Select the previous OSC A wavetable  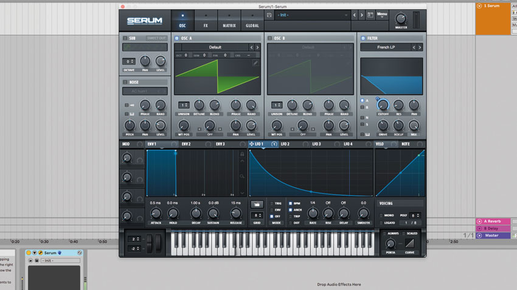(x=251, y=47)
